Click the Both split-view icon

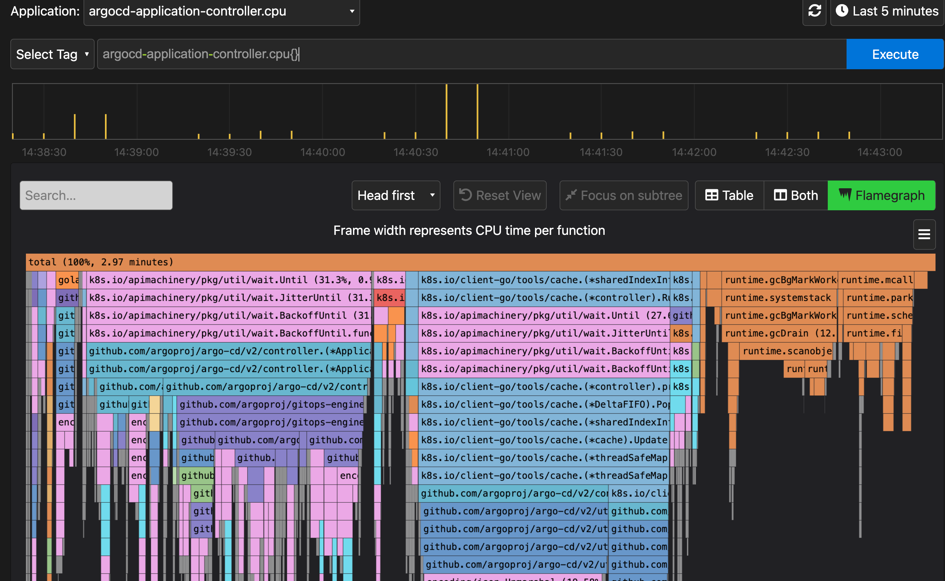[x=780, y=195]
